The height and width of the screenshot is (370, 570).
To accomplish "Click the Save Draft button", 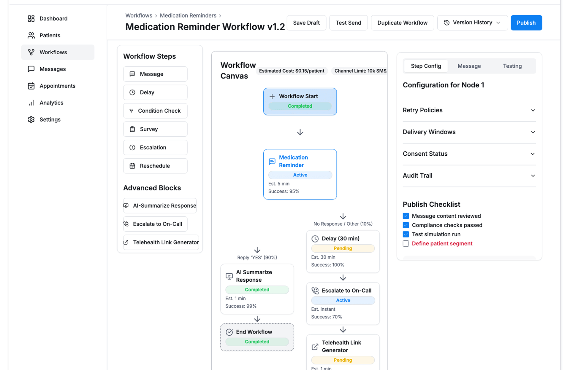I will pyautogui.click(x=306, y=23).
